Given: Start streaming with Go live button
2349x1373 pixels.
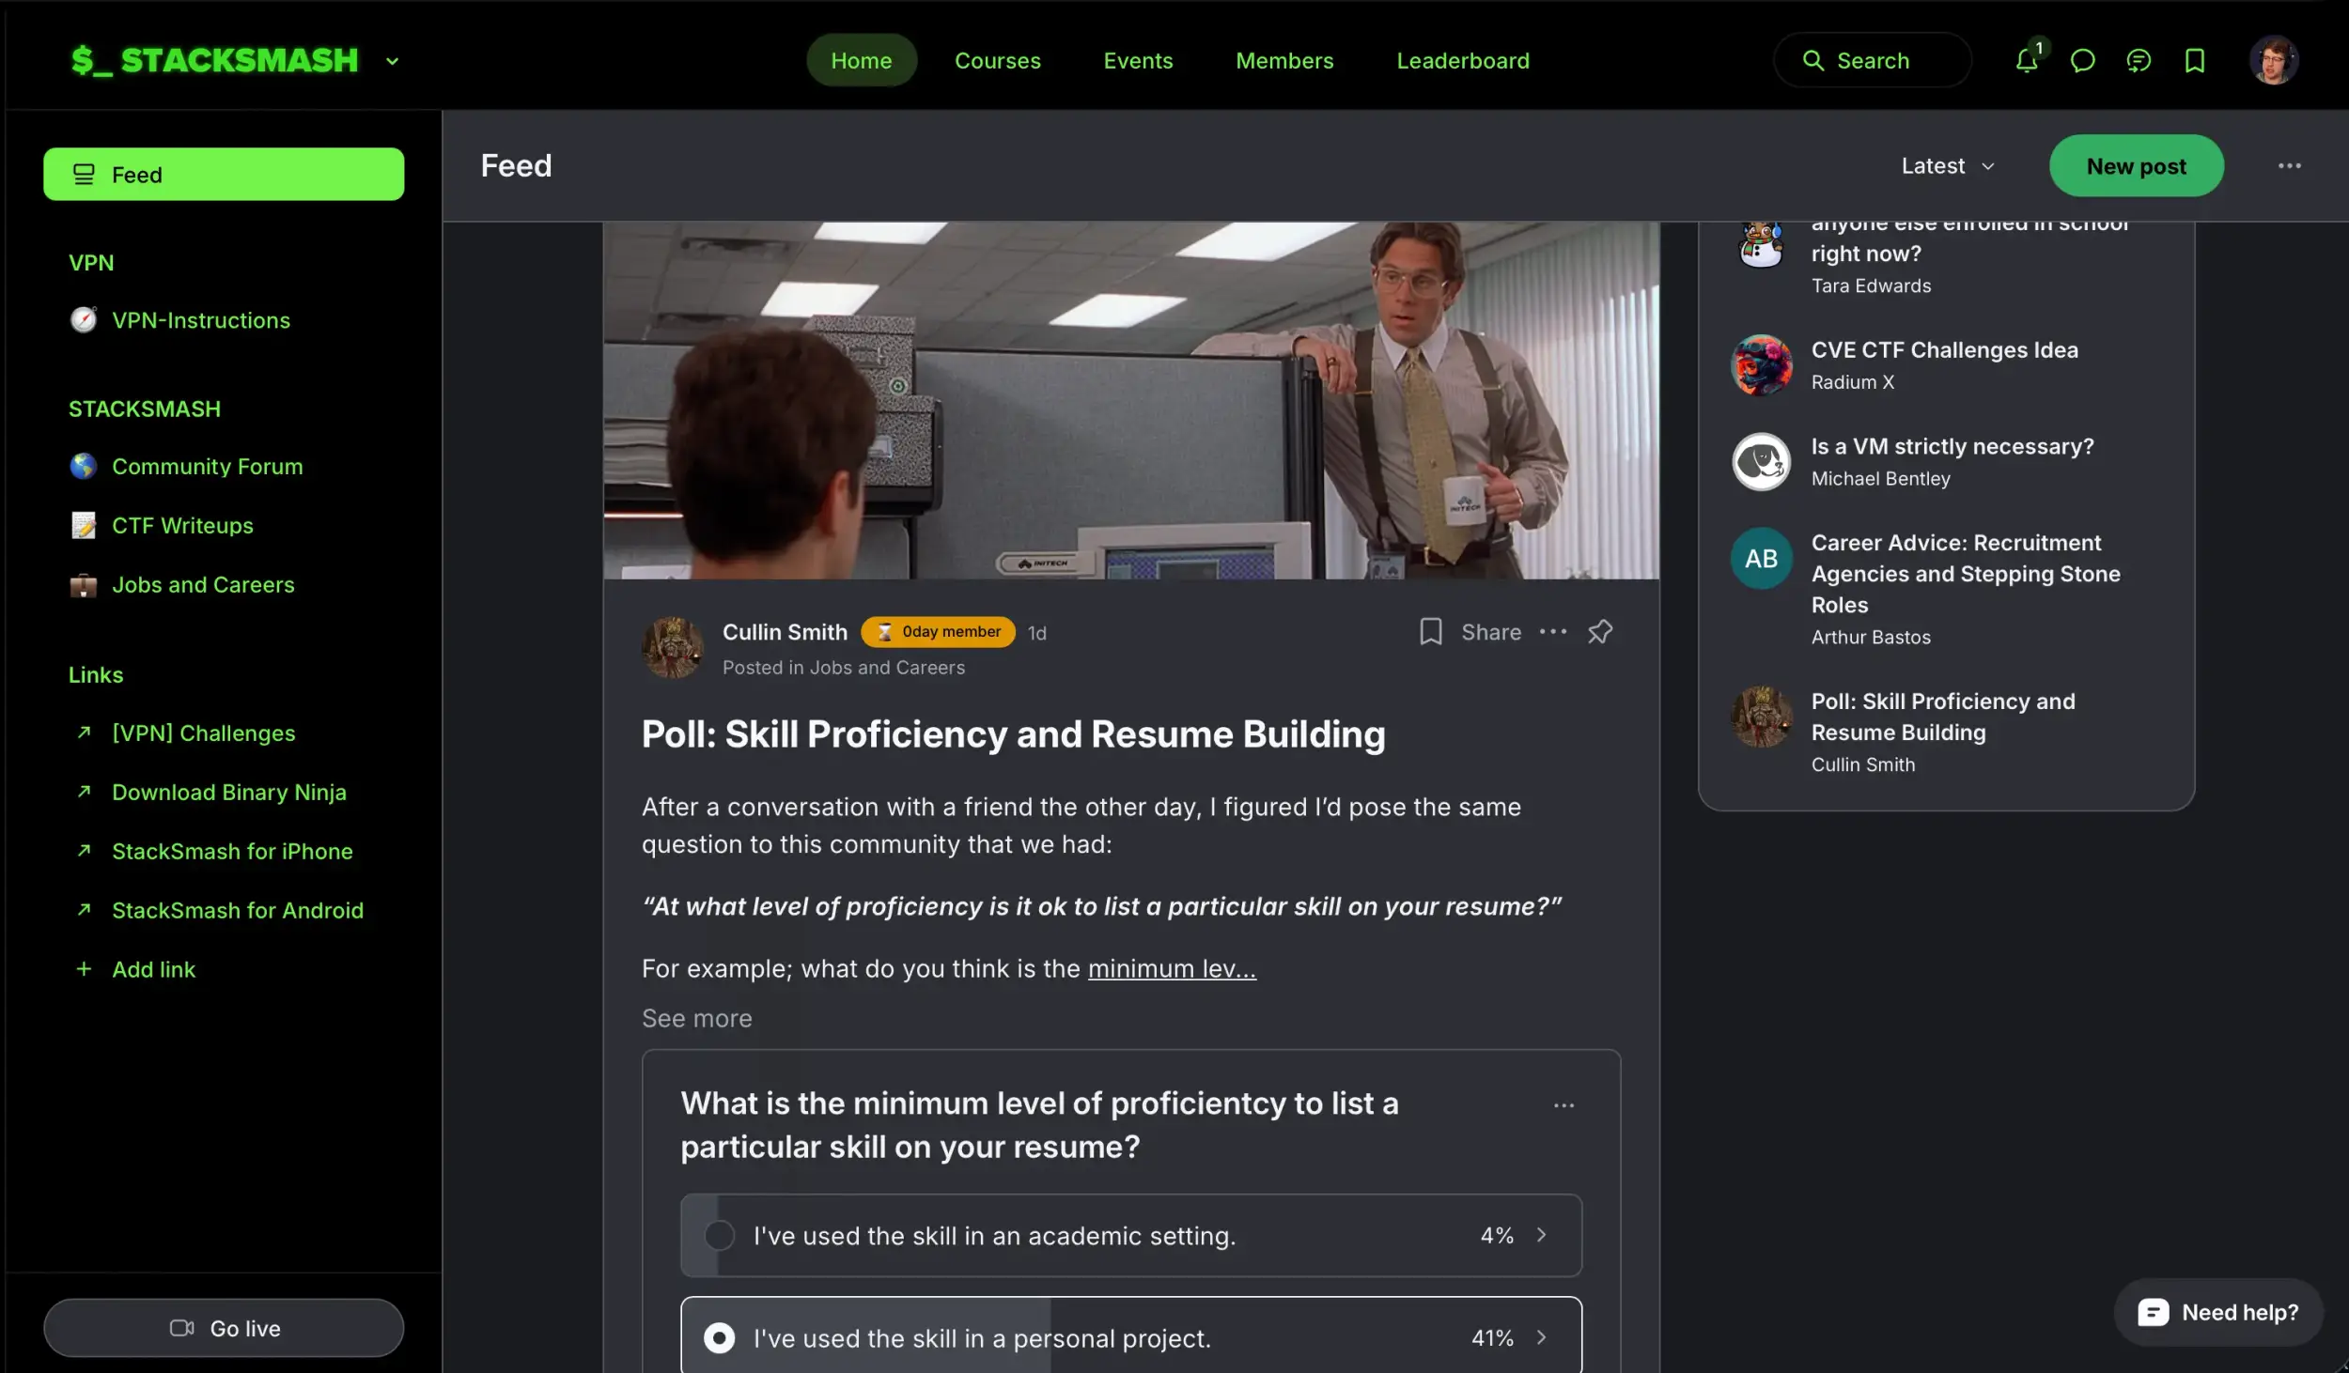Looking at the screenshot, I should pyautogui.click(x=224, y=1328).
